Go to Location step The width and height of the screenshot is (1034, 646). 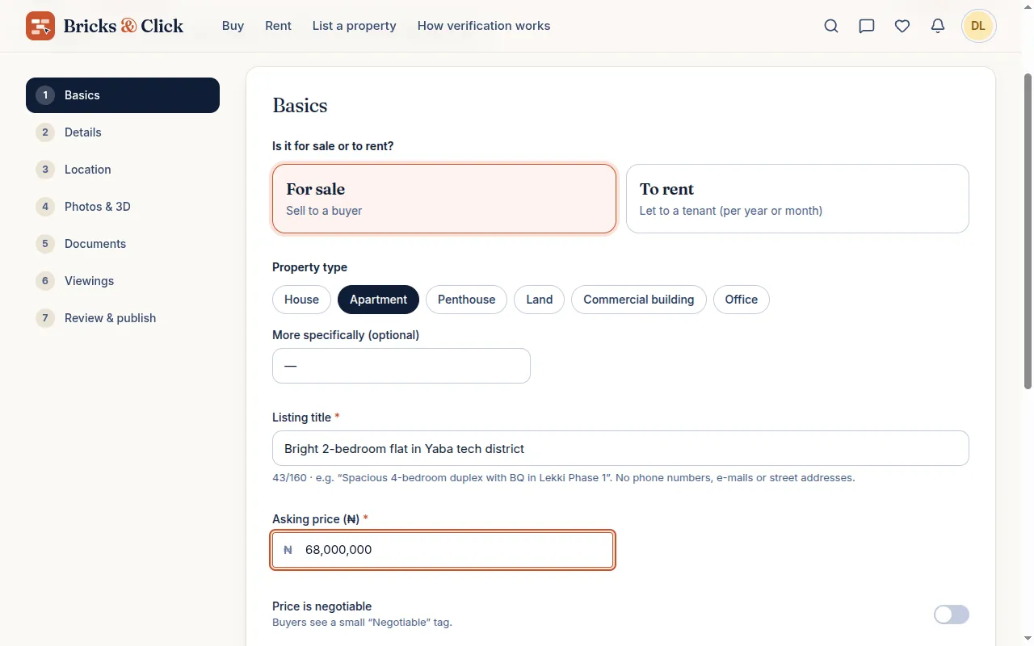click(123, 170)
